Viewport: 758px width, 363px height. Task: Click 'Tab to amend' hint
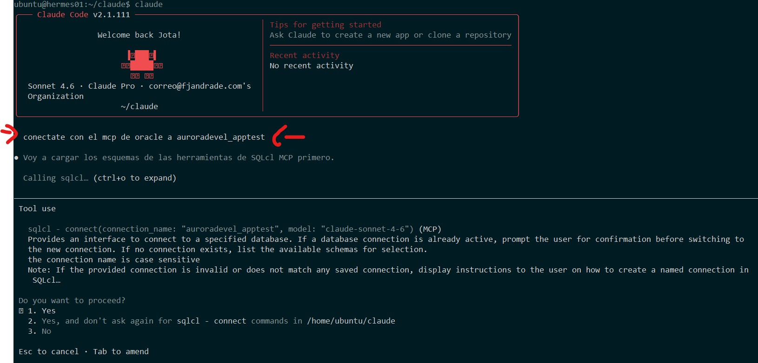coord(121,352)
